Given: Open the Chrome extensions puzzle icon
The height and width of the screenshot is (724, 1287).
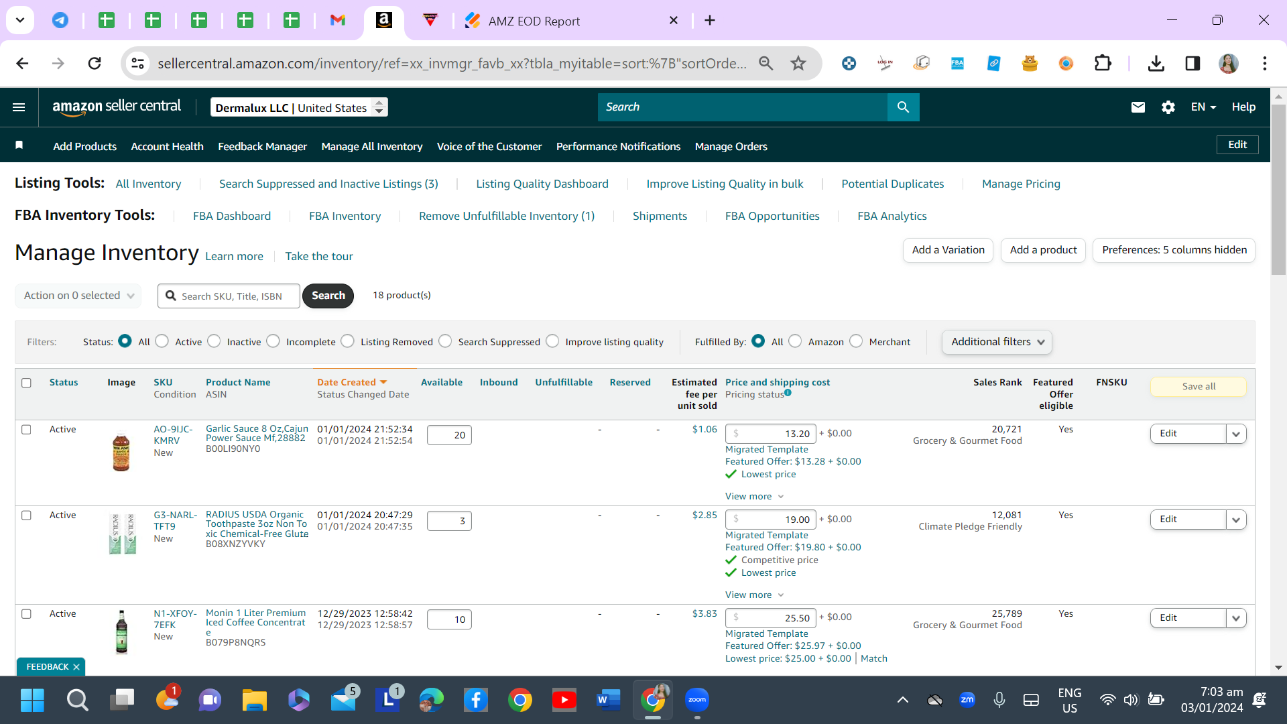Looking at the screenshot, I should [x=1103, y=63].
